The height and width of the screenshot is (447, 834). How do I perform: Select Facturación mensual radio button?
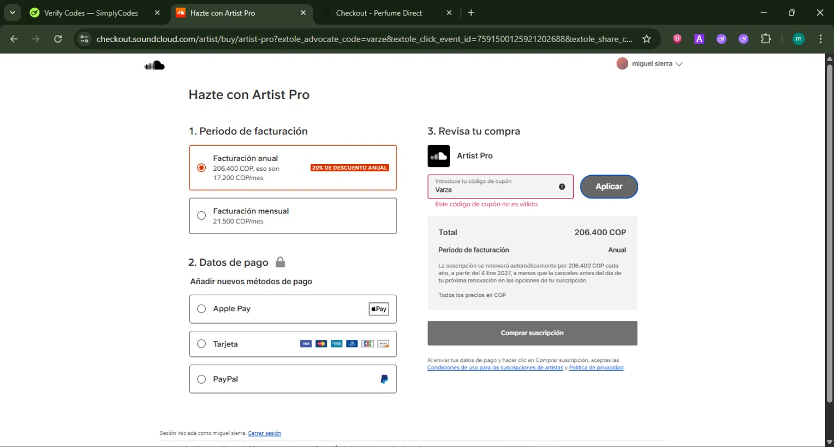[201, 216]
